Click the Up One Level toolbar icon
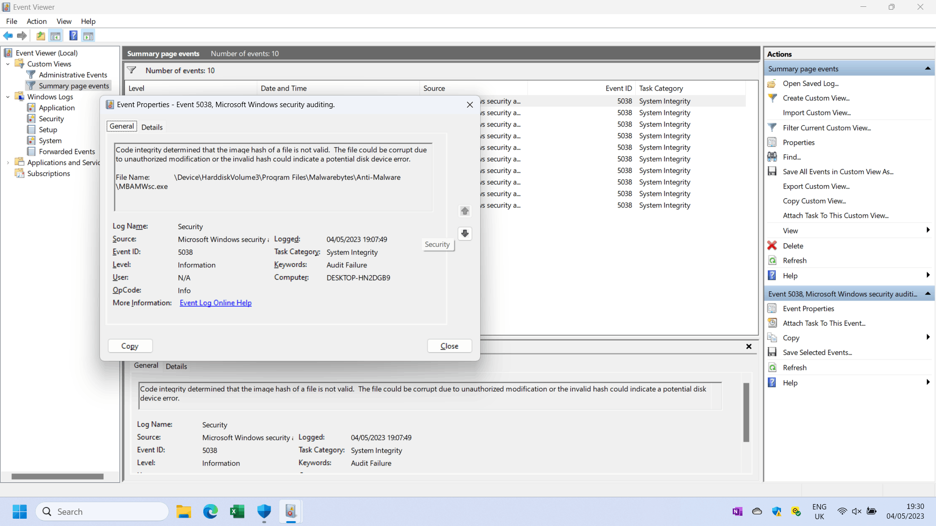936x526 pixels. coord(40,36)
